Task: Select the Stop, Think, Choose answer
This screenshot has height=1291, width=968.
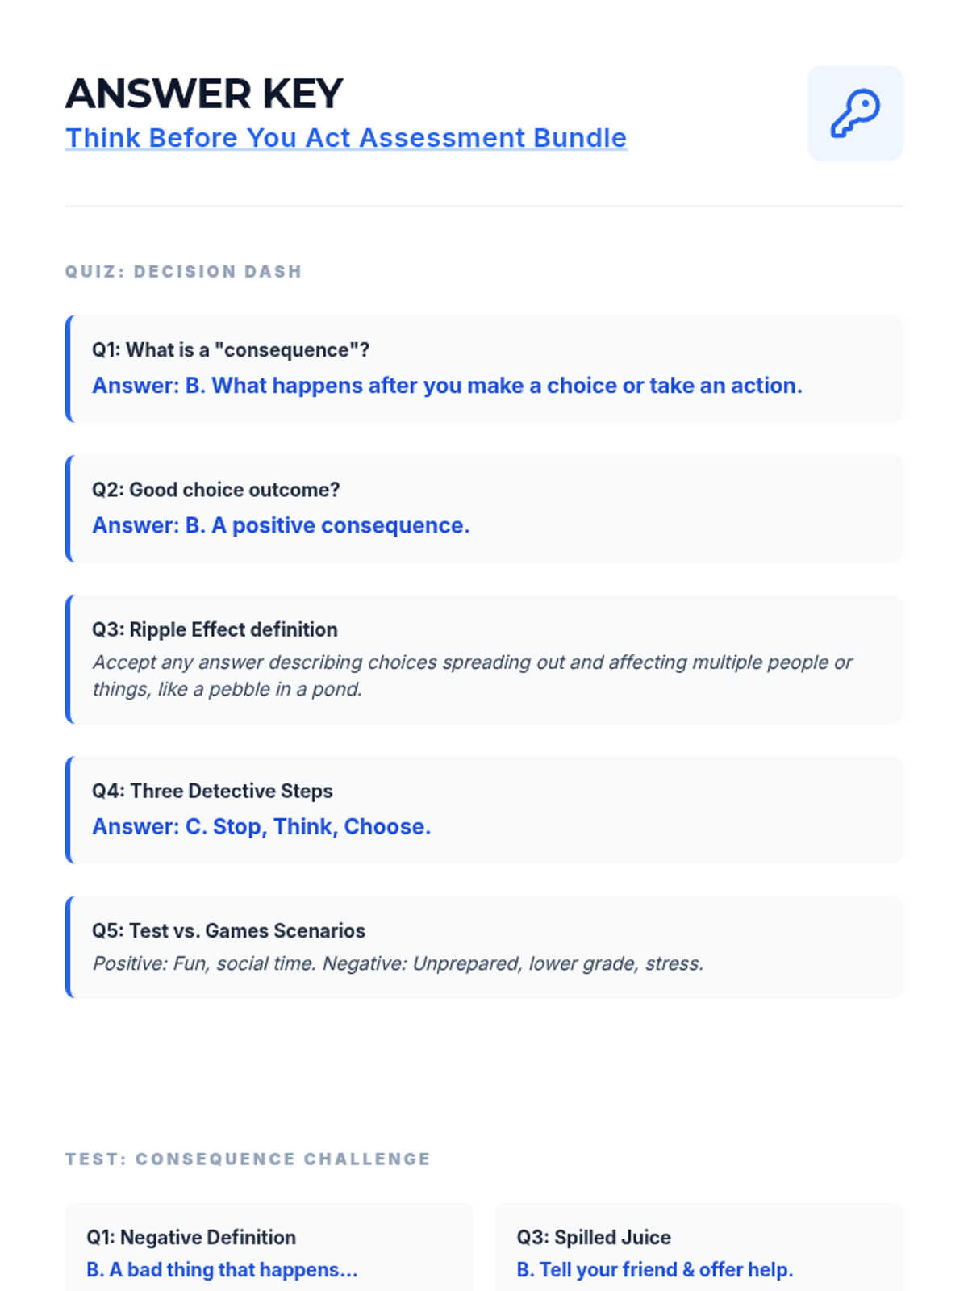Action: [x=261, y=826]
